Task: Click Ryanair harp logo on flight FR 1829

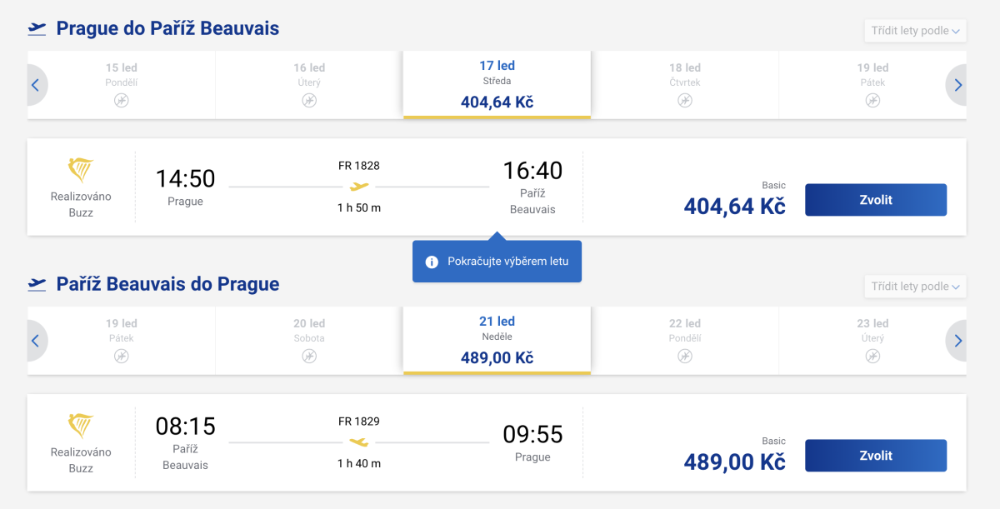Action: click(81, 426)
